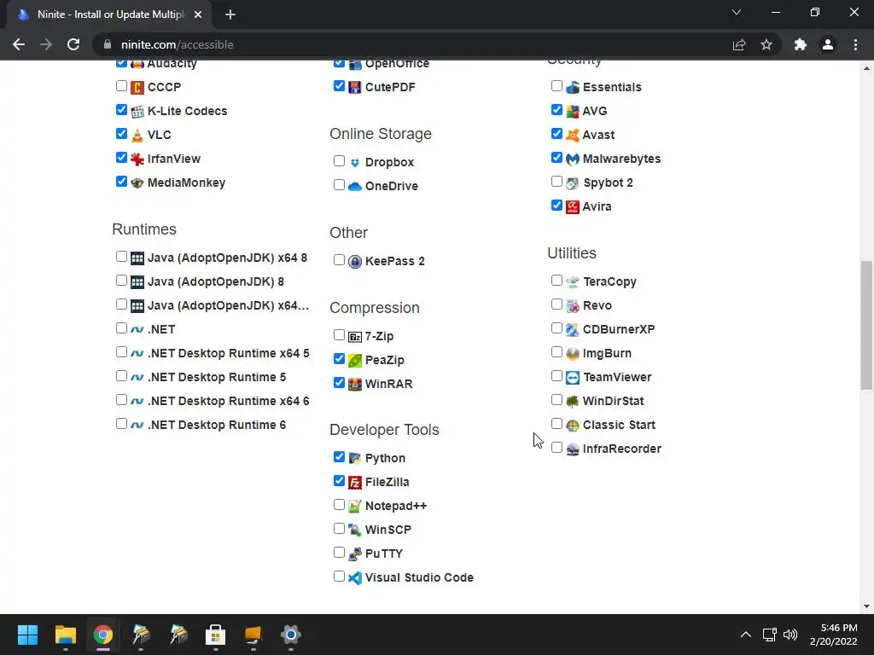Click the page scrollbar thumb
This screenshot has width=874, height=655.
866,325
